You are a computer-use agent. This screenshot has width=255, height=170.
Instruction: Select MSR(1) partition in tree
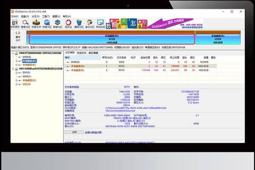[27, 76]
